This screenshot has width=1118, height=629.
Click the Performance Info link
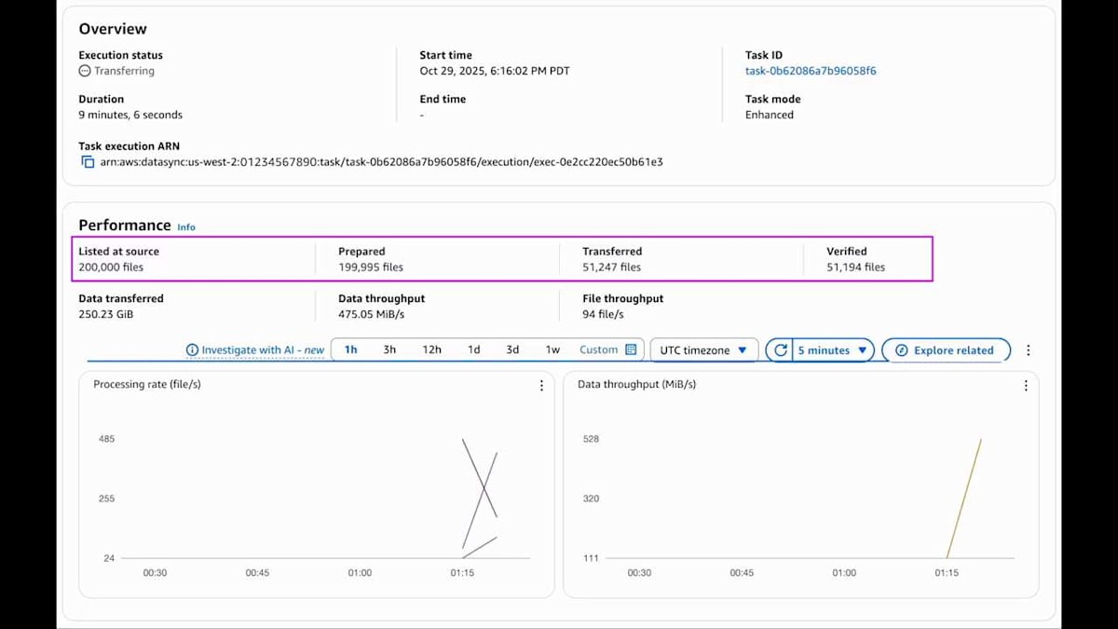[x=186, y=226]
